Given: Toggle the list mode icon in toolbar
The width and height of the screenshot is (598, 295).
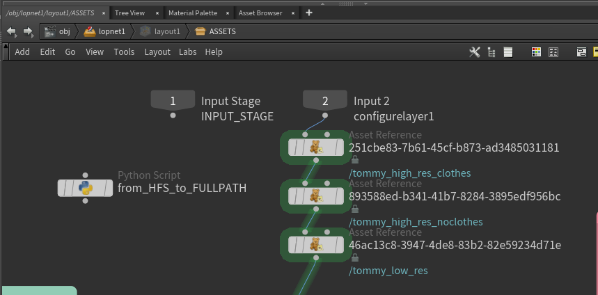Looking at the screenshot, I should [x=508, y=53].
